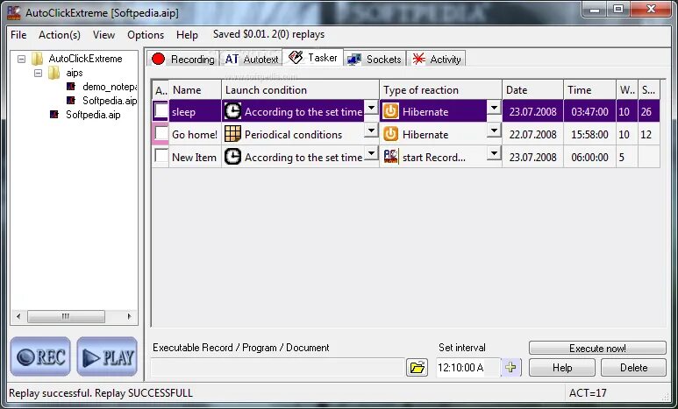Click the Name column header

pos(195,90)
